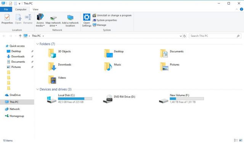Collapse the ribbon with chevron
Screen dimensions: 244x143
236,9
